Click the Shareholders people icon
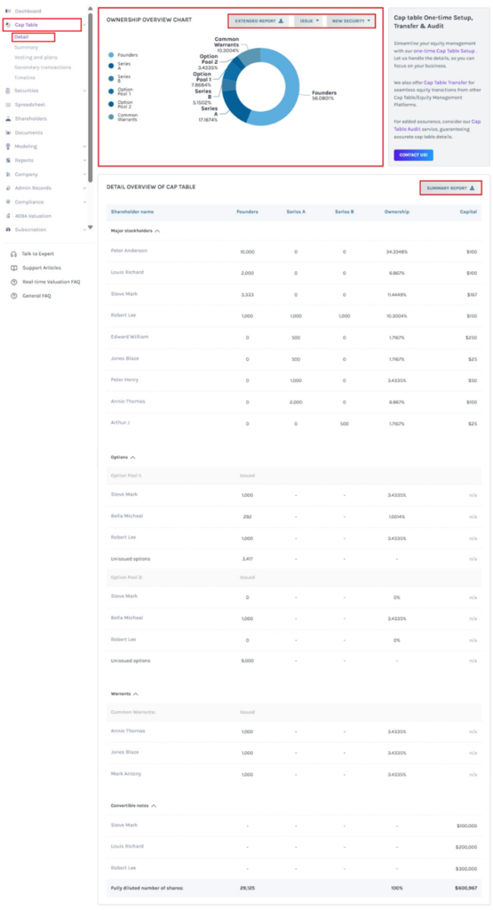 tap(8, 119)
